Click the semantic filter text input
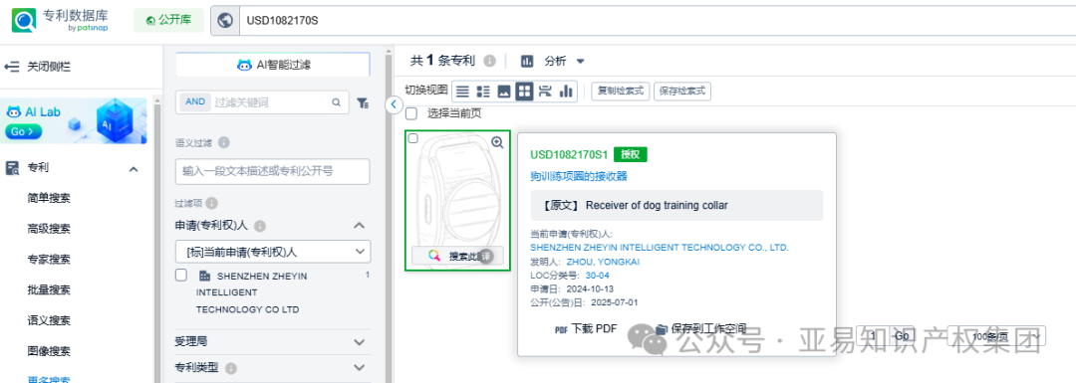1076x383 pixels. [272, 171]
